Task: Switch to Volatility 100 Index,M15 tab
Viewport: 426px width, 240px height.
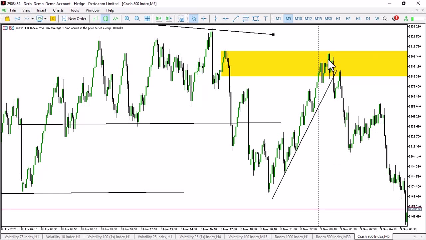Action: [248, 237]
